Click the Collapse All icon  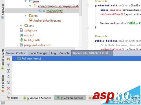pyautogui.click(x=8, y=77)
